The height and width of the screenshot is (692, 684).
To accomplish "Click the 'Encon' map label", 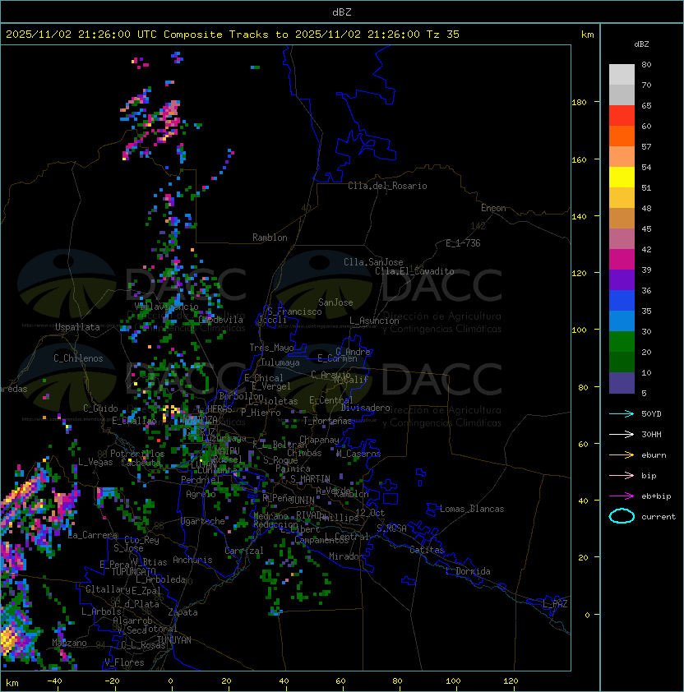I will (493, 208).
